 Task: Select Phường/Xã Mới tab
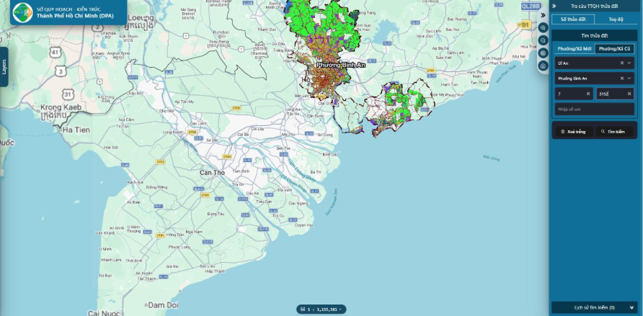click(x=574, y=49)
